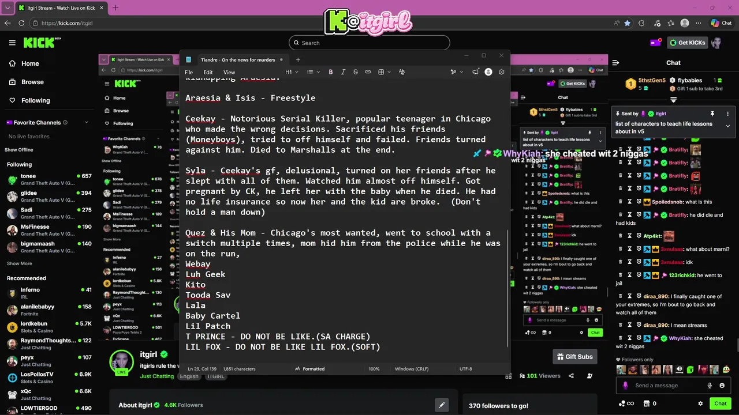Click the Followers only chat mode indicator
This screenshot has height=415, width=739.
coord(635,360)
